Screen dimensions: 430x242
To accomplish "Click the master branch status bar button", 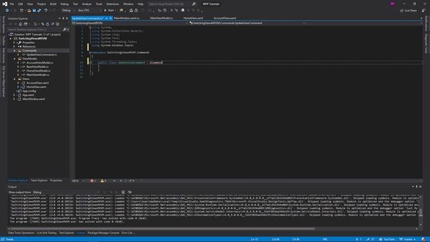I will tap(408, 239).
